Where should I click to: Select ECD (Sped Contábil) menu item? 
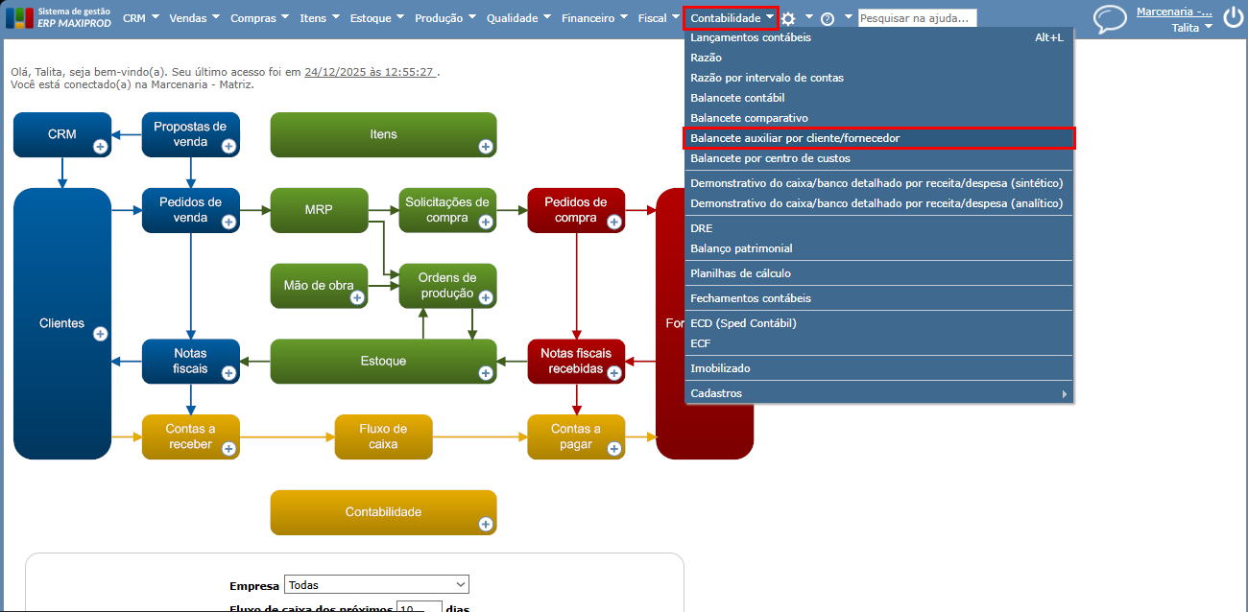[x=878, y=323]
